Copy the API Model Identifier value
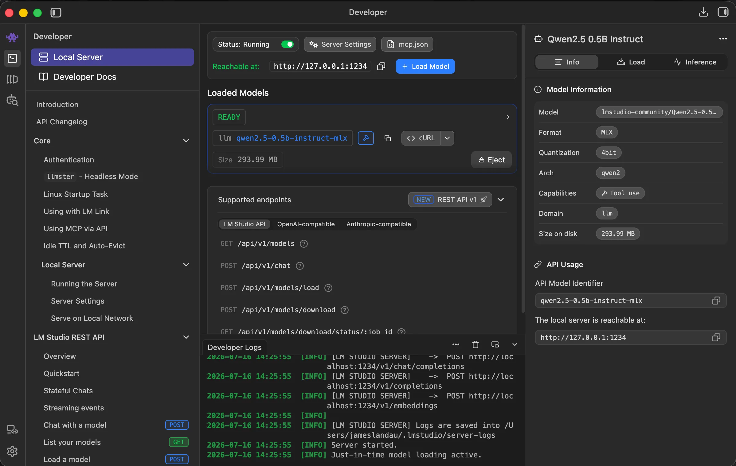The width and height of the screenshot is (736, 466). (x=716, y=301)
